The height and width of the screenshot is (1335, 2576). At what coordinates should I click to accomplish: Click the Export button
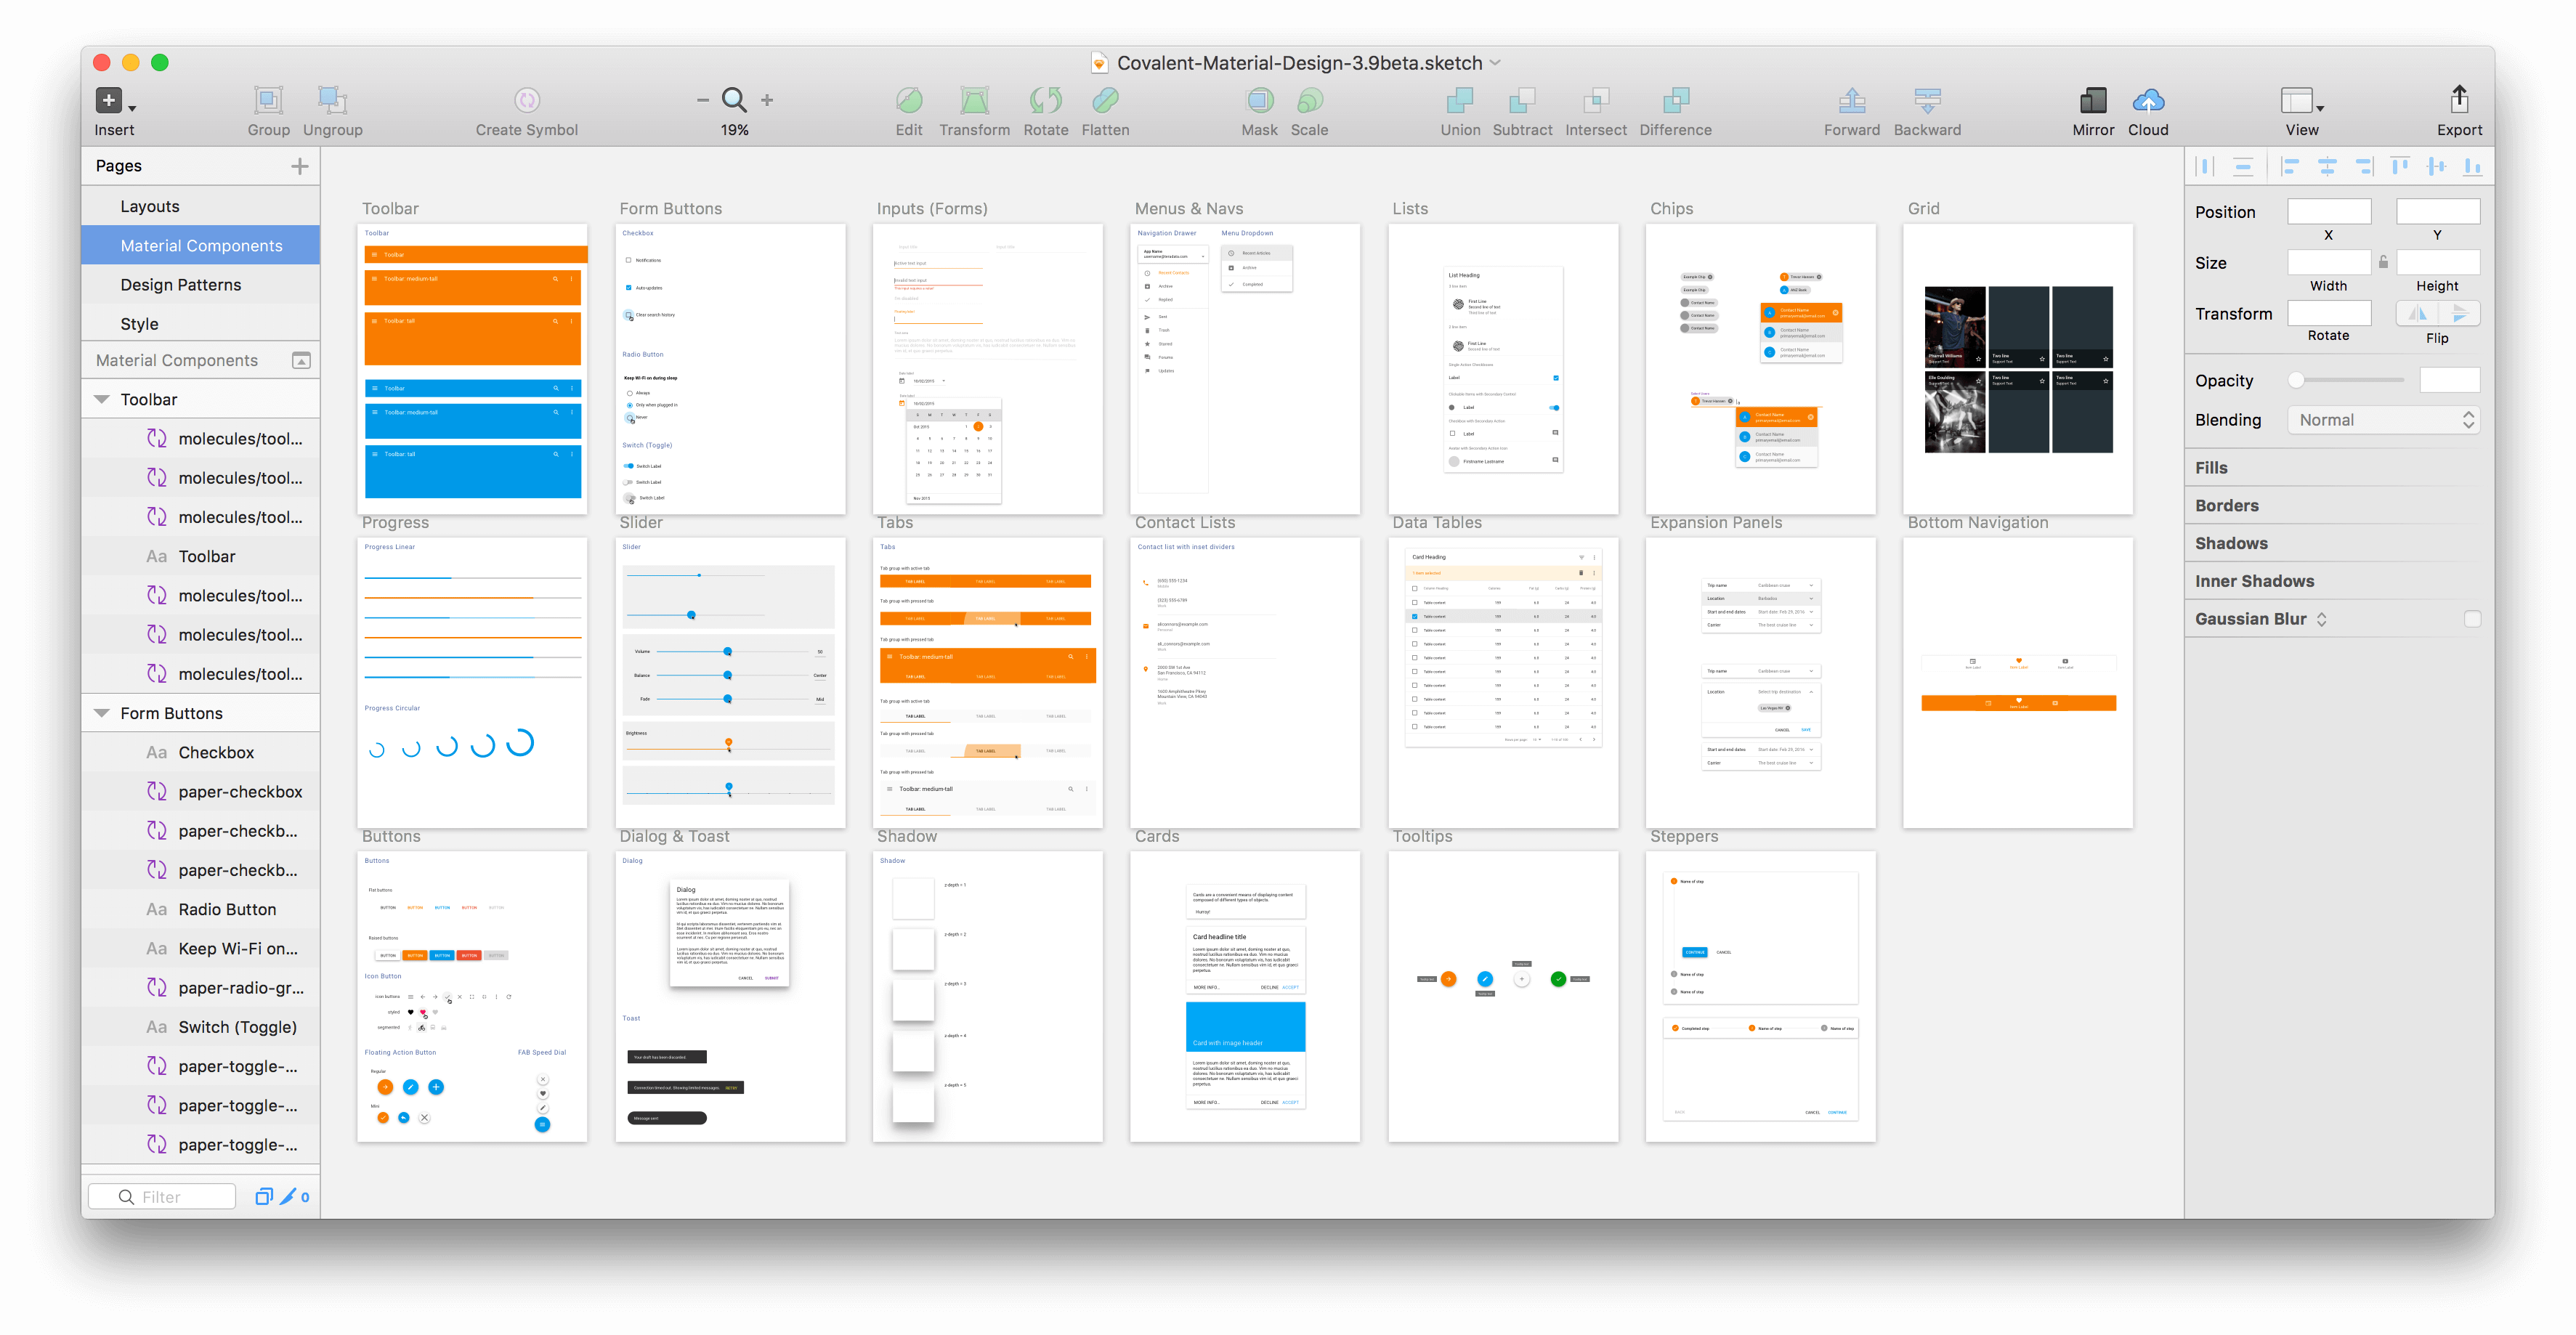[2460, 108]
